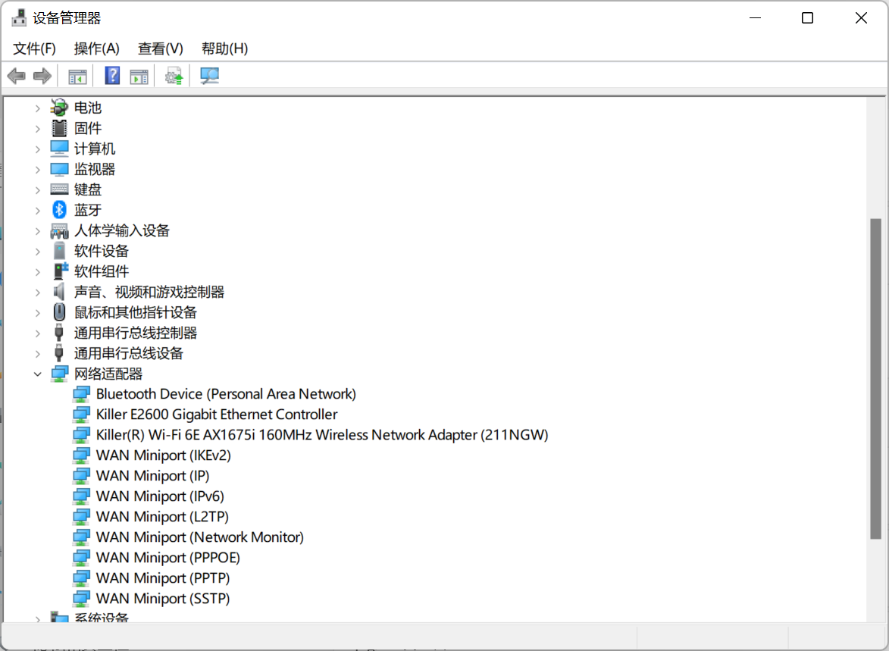
Task: Click the mouse icon for 鼠标和其他指针设备
Action: pyautogui.click(x=59, y=312)
